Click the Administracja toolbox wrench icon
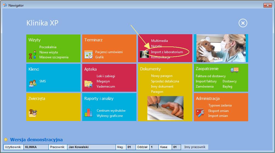 [200, 113]
